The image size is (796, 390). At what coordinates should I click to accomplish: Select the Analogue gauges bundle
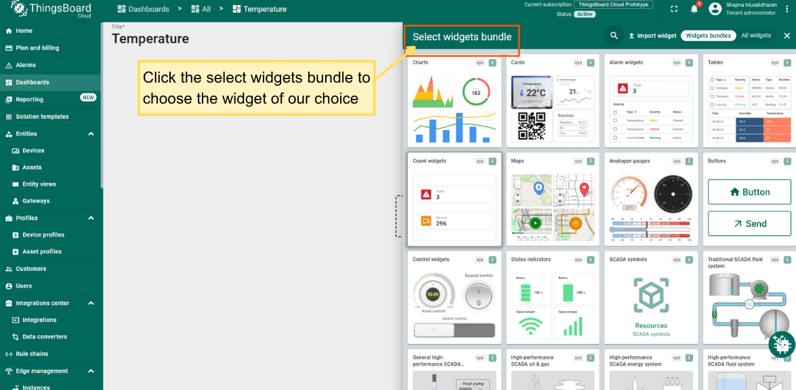(651, 200)
